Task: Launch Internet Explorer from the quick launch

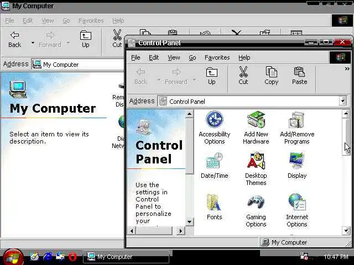Action: (x=48, y=256)
